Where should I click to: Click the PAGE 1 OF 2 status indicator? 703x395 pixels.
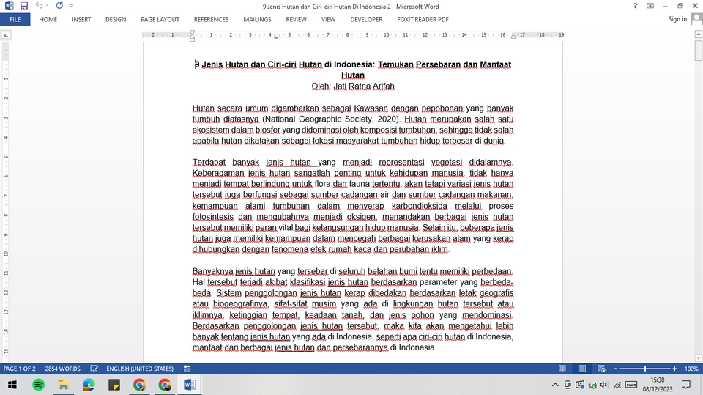[x=19, y=369]
